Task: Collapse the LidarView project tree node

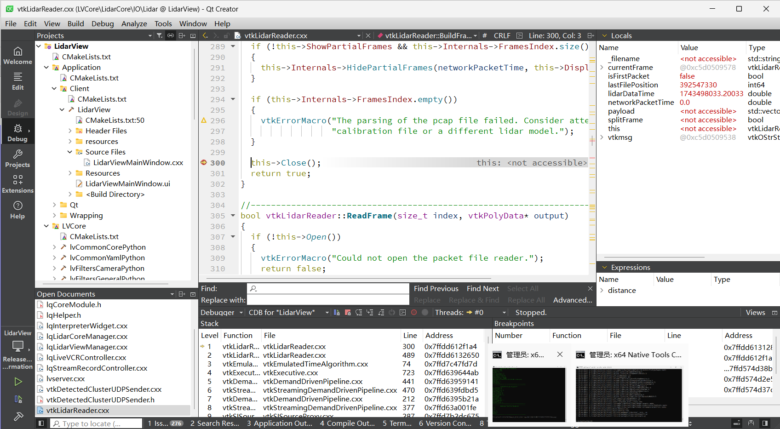Action: tap(39, 46)
